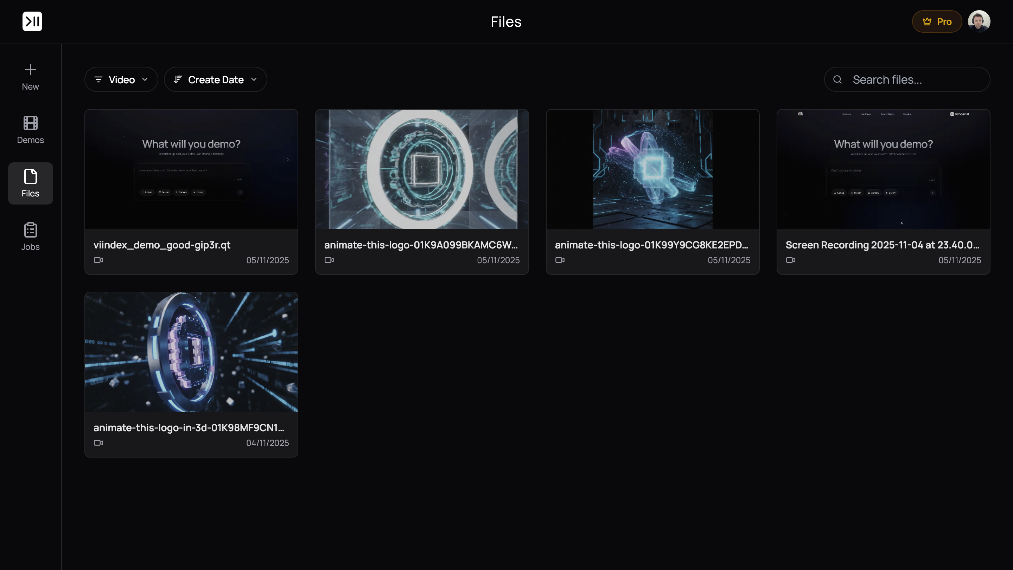Select the Files section icon
This screenshot has height=570, width=1013.
point(30,178)
